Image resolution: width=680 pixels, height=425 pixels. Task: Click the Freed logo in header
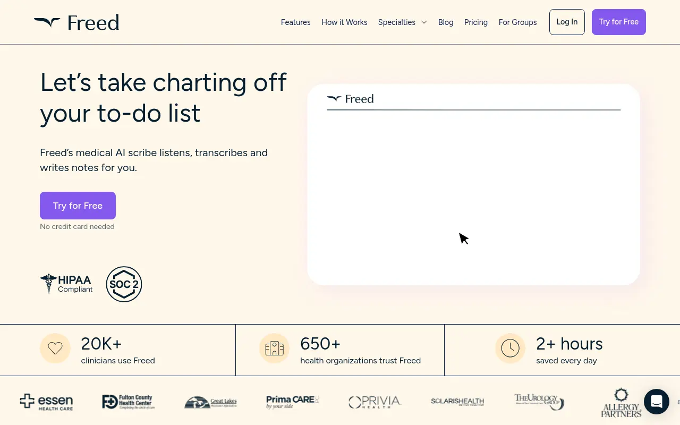pyautogui.click(x=76, y=22)
